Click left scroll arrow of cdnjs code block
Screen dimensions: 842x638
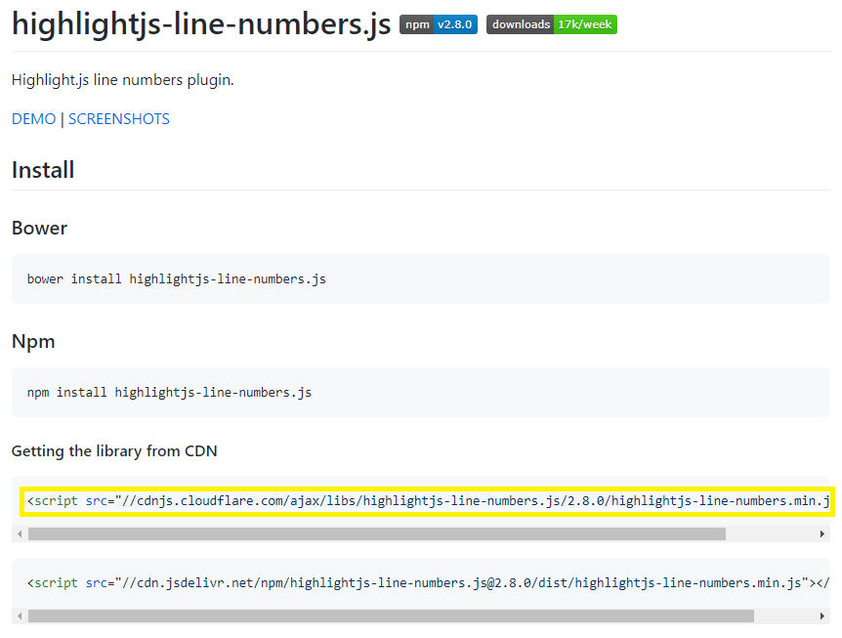(20, 533)
